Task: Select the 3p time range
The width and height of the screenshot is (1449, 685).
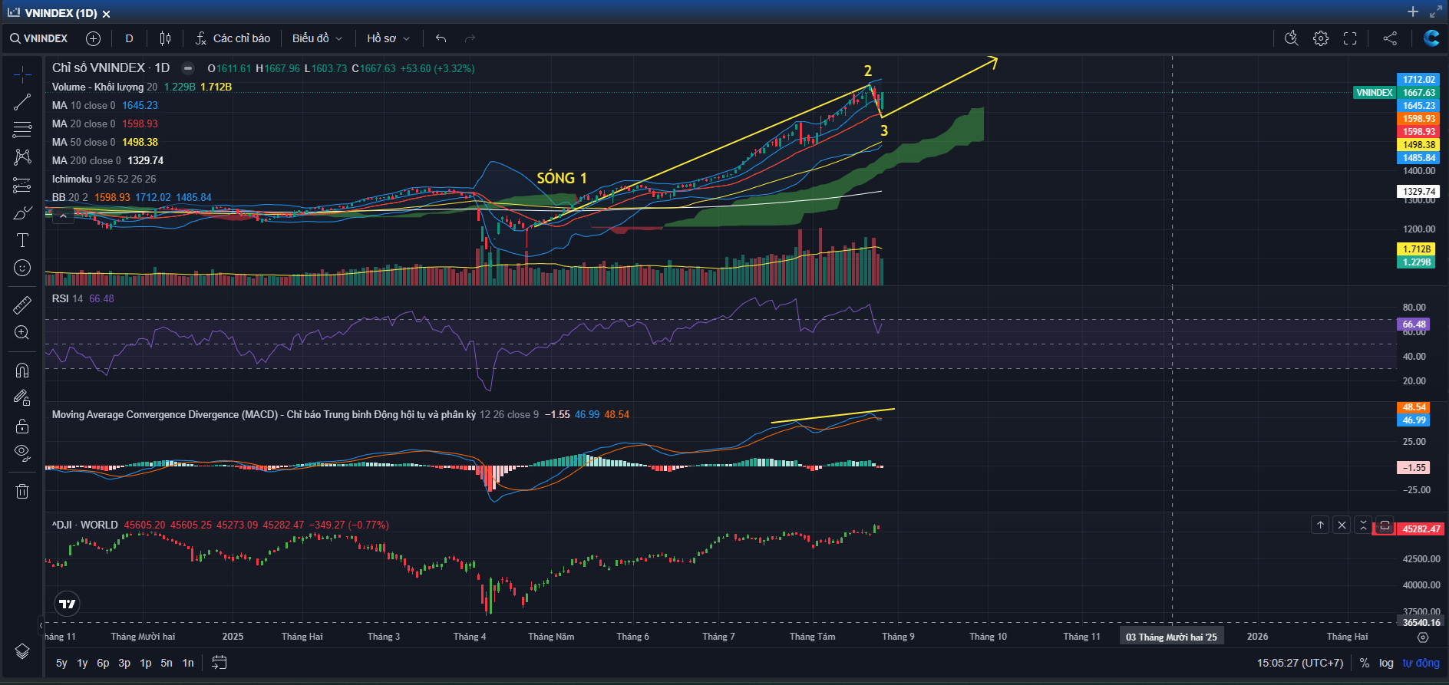Action: (124, 663)
